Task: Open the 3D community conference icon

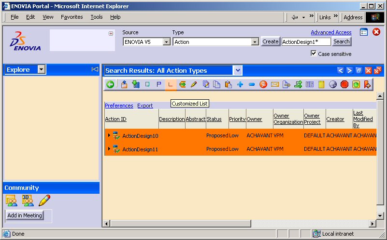Action: pyautogui.click(x=28, y=200)
